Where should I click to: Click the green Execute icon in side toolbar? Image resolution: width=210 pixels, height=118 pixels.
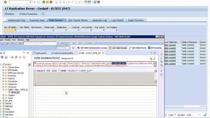[161, 62]
